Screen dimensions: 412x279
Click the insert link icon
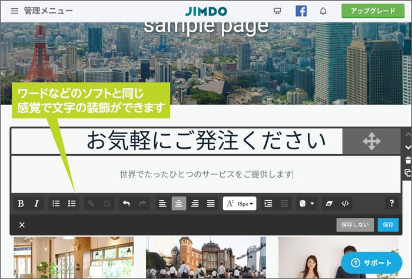coord(91,203)
